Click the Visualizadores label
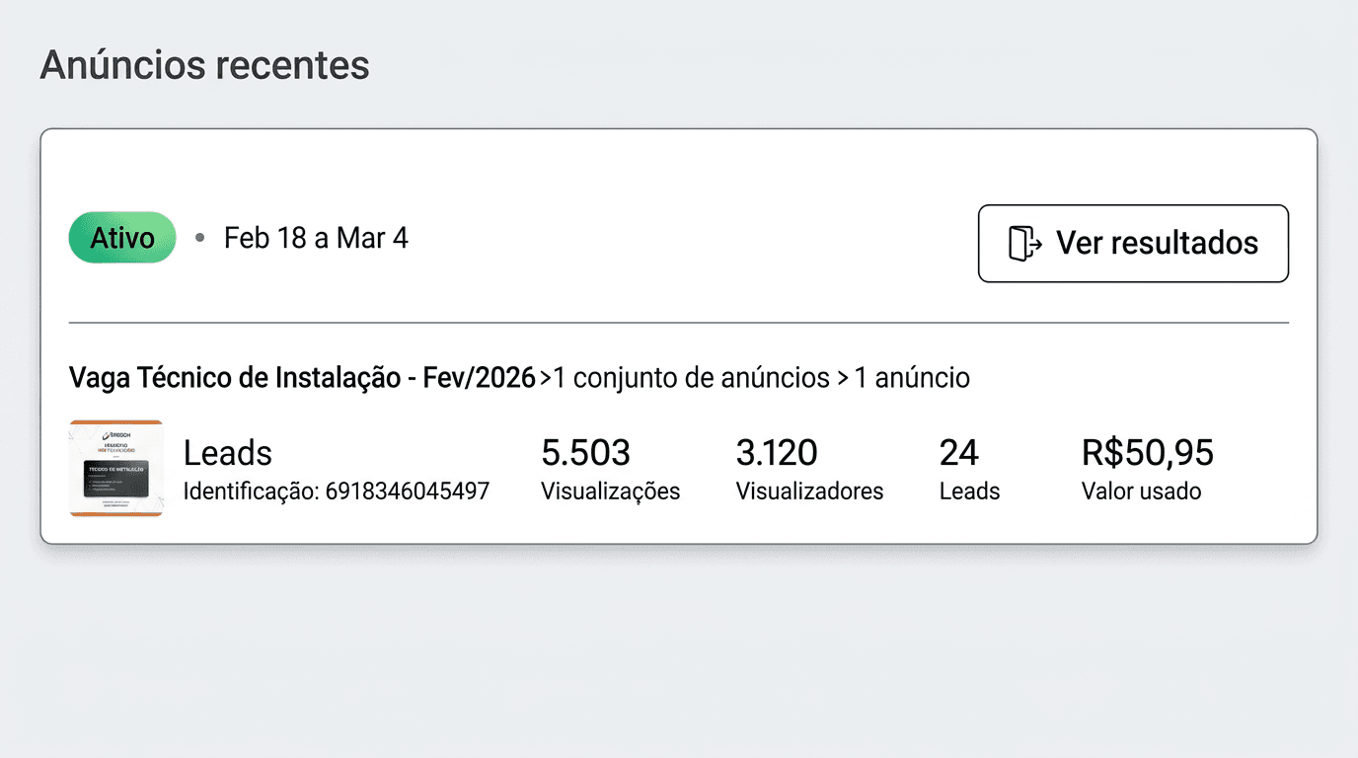Screen dimensions: 1358x758 pos(809,491)
